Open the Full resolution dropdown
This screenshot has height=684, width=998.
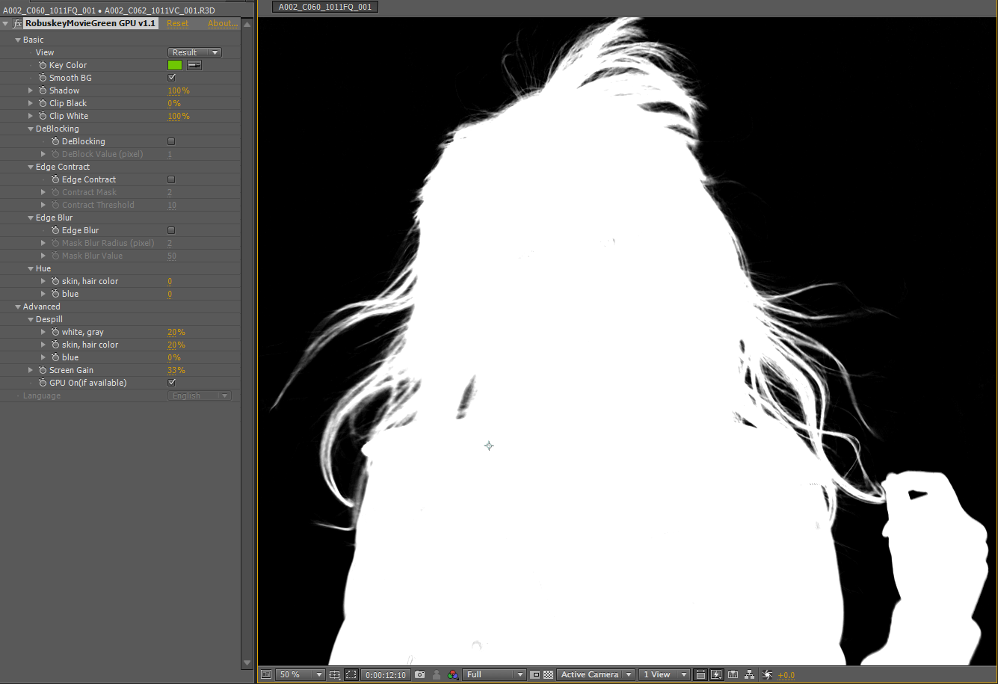click(x=494, y=674)
